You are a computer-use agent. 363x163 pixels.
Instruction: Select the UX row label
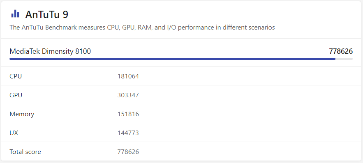pyautogui.click(x=14, y=133)
